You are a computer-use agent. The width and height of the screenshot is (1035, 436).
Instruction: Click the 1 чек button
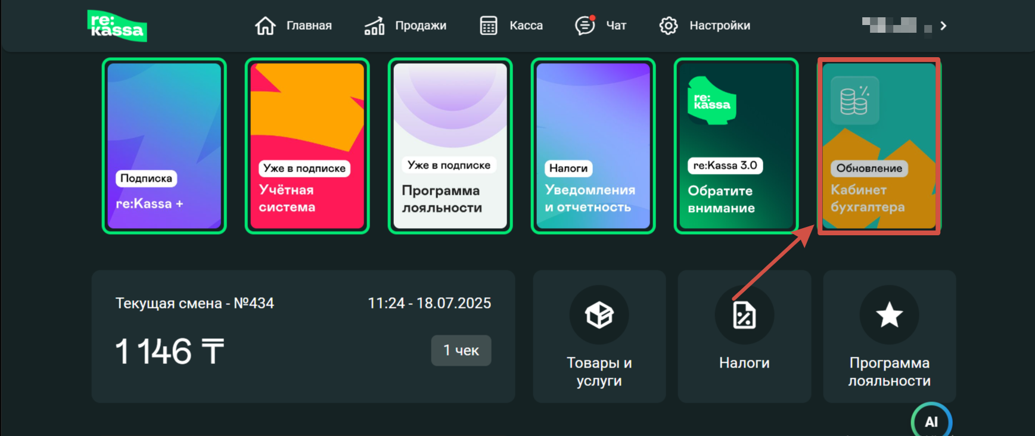pyautogui.click(x=461, y=350)
